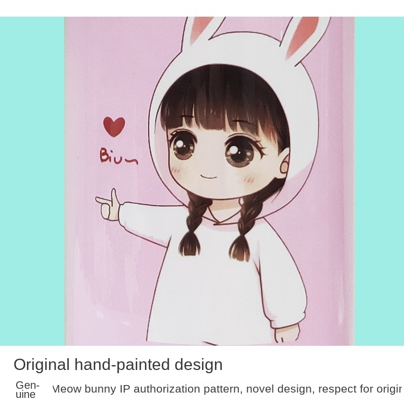
Task: Click the 'Genuine' badge label
Action: 27,389
